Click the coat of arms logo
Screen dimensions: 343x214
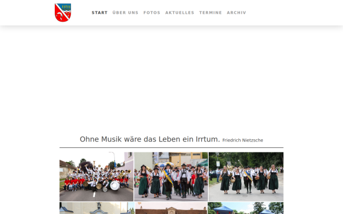point(63,13)
